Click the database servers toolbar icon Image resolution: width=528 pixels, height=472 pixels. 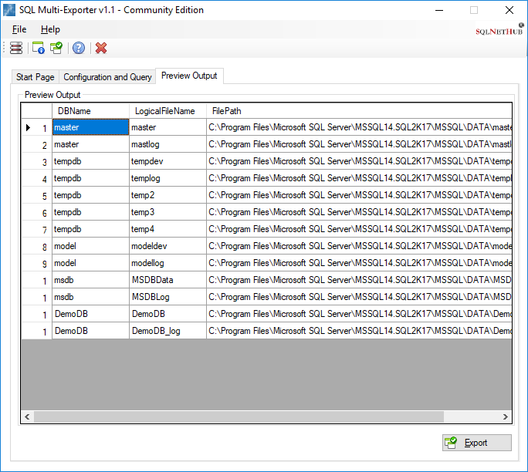click(x=16, y=48)
